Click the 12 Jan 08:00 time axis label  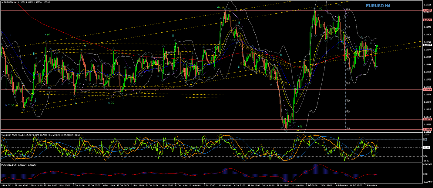[x=225, y=185]
